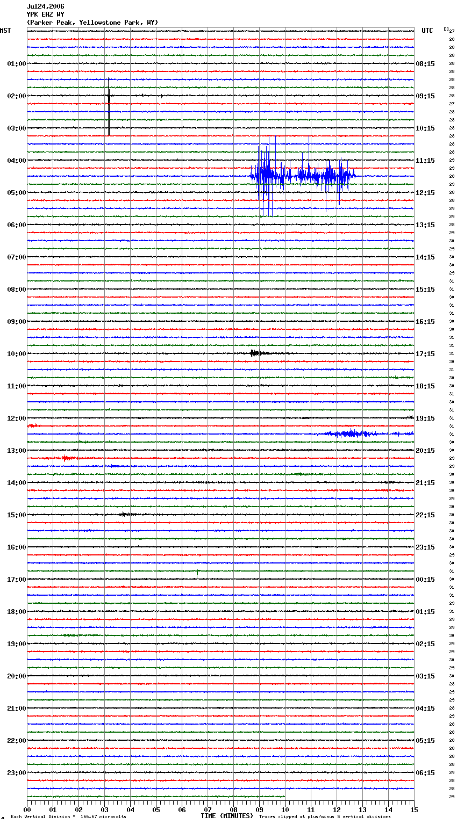Select the 18:00 MST row label

[x=16, y=612]
